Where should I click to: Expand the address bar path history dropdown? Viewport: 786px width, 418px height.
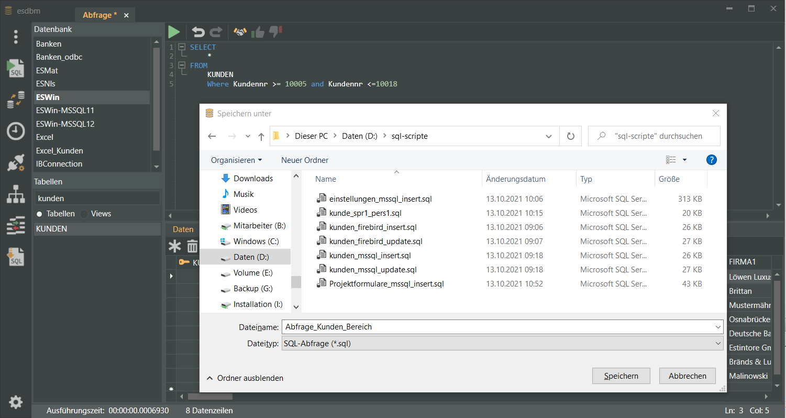coord(549,136)
